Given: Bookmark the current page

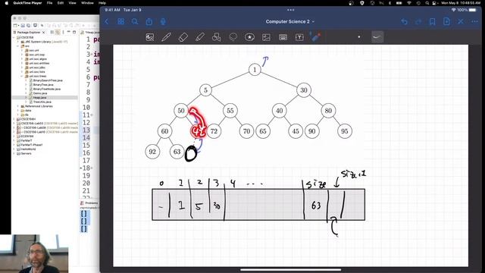Looking at the screenshot, I should [x=432, y=21].
